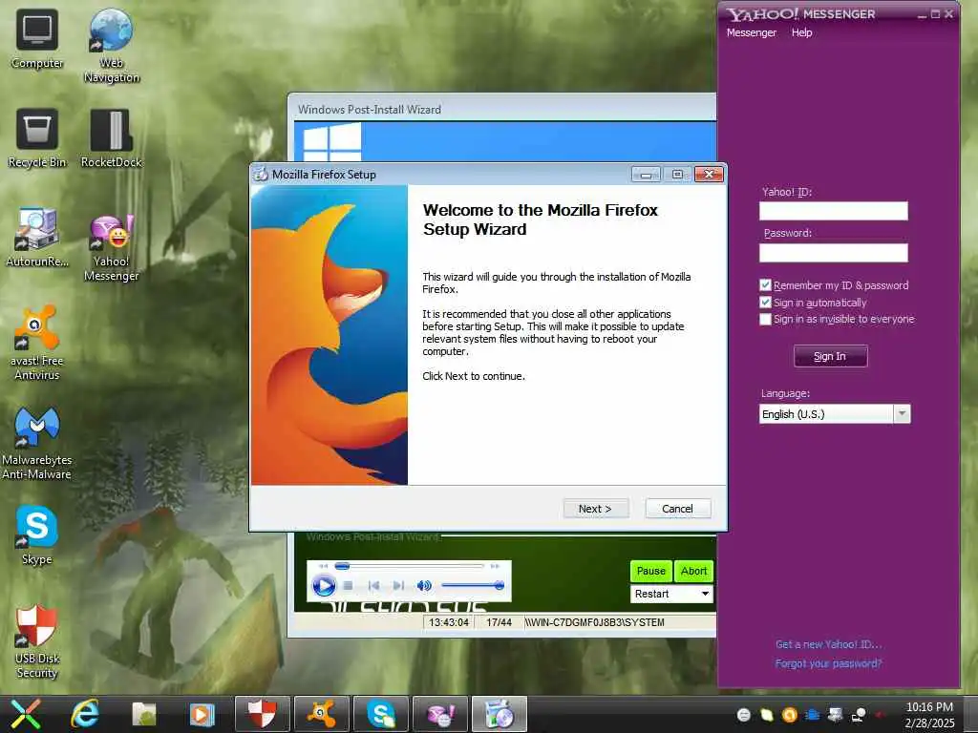Launch Yahoo! Messenger desktop shortcut

tap(111, 247)
